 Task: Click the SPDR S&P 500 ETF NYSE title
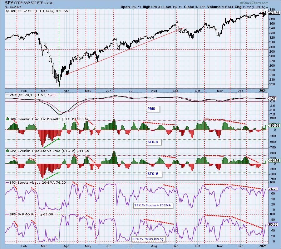pos(33,3)
